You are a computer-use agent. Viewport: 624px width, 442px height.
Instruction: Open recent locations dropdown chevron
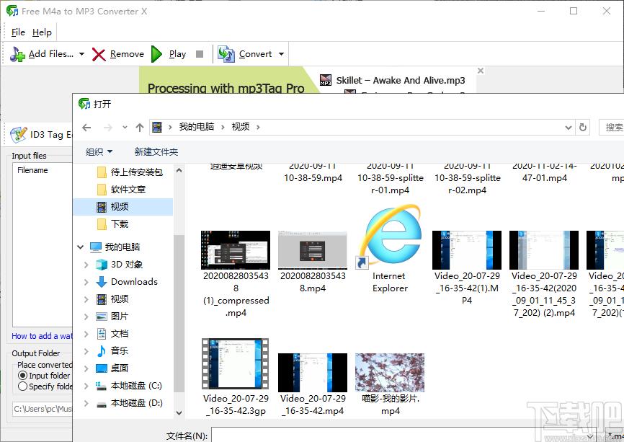(125, 128)
